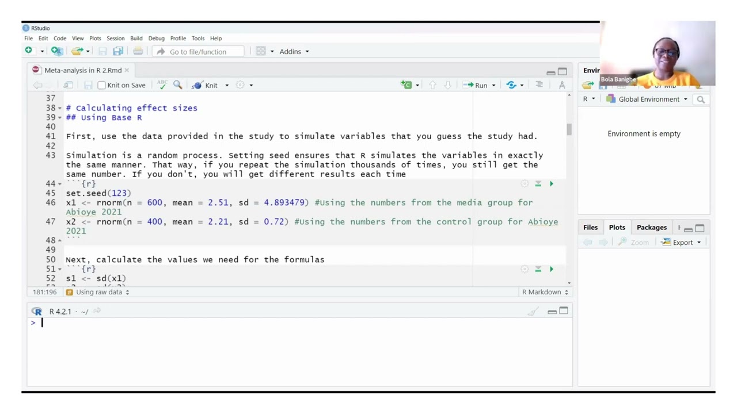The image size is (737, 414).
Task: Click the editor save document icon
Action: [88, 85]
